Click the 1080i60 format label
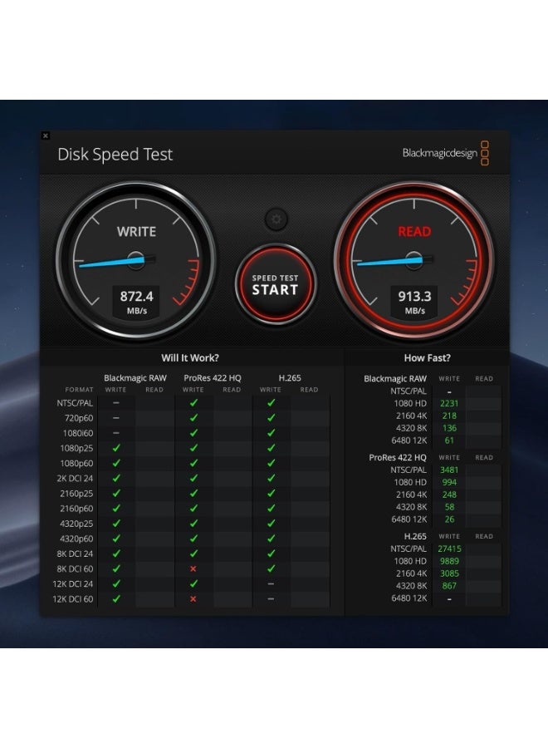 (78, 433)
